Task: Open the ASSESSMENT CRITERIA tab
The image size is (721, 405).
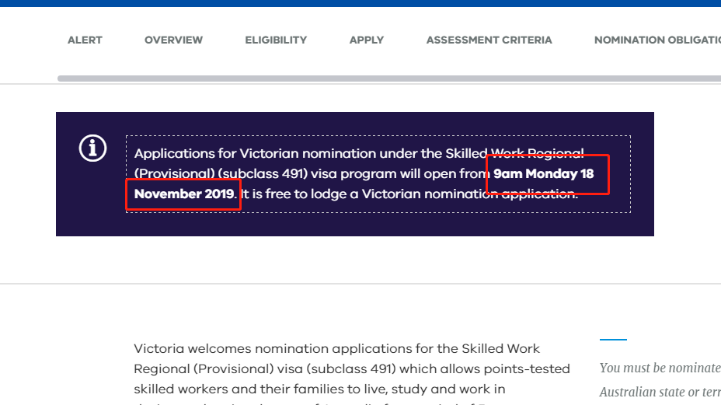Action: pos(489,40)
